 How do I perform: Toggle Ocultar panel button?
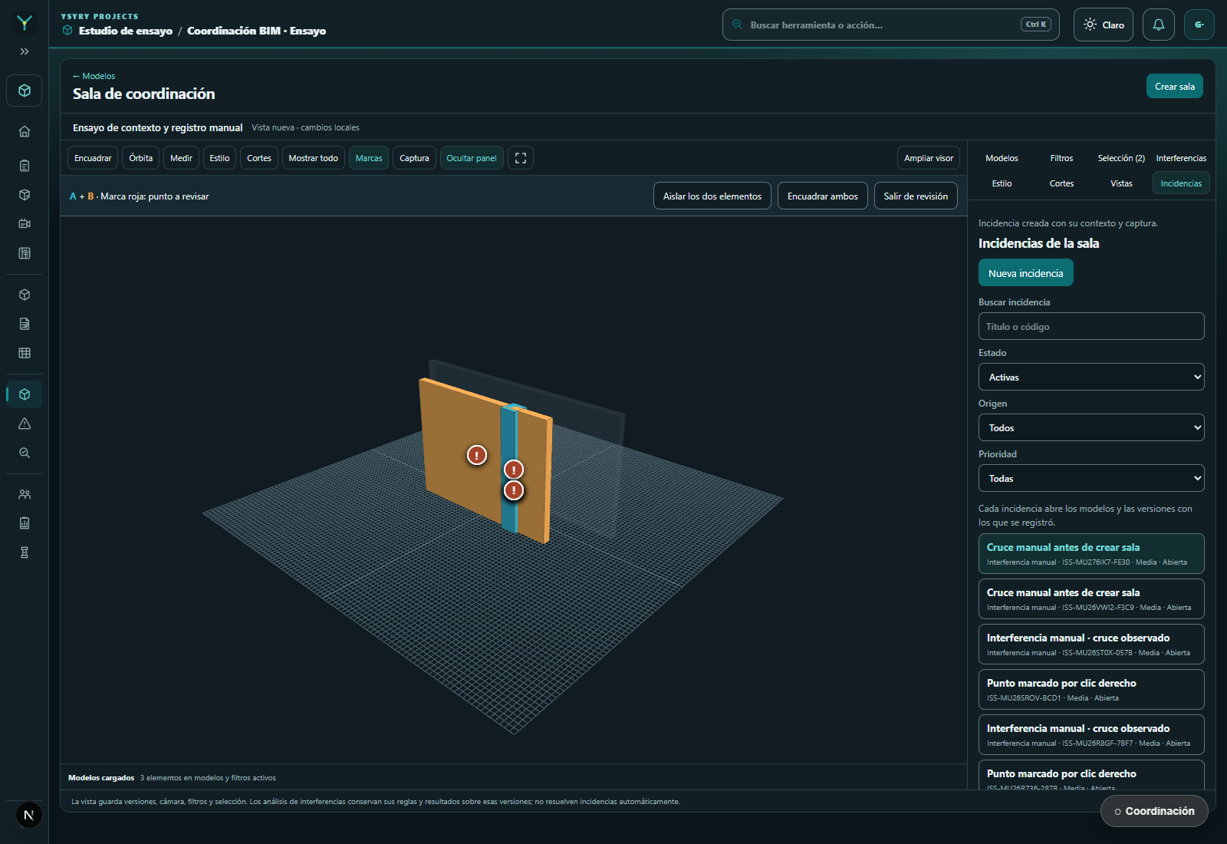coord(472,158)
